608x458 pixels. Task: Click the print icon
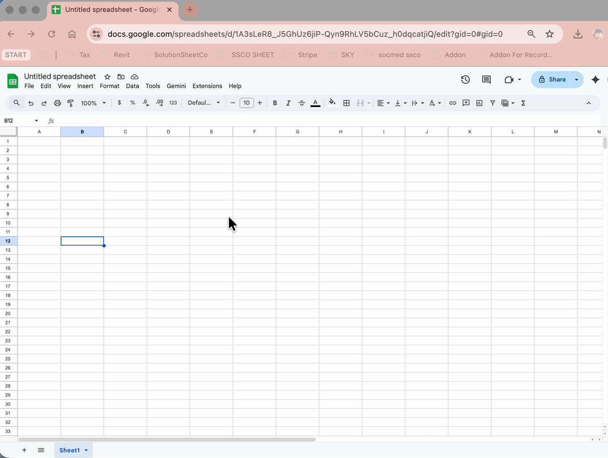point(57,103)
